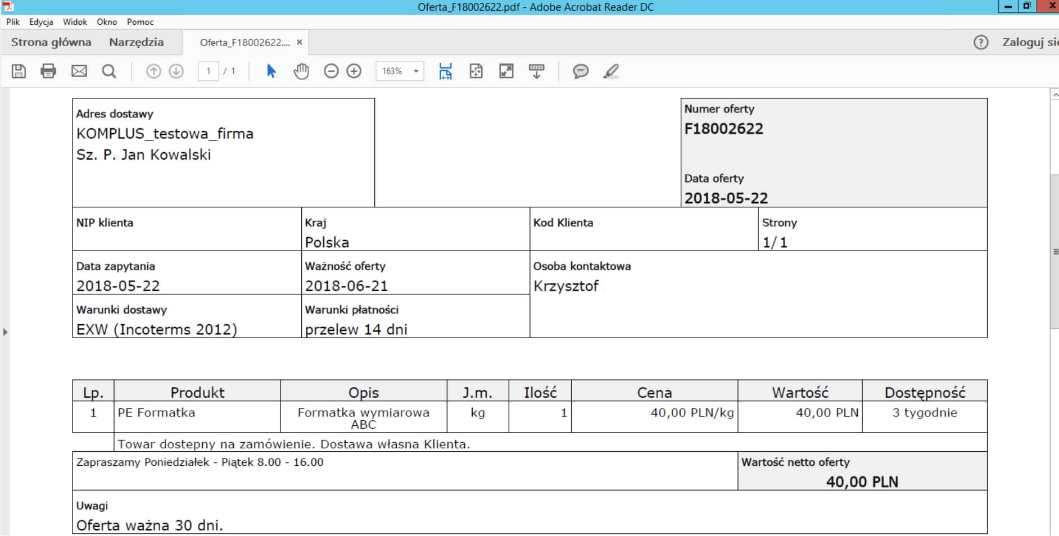Image resolution: width=1059 pixels, height=536 pixels.
Task: Close the Oferta_F18002622 tab
Action: [300, 42]
